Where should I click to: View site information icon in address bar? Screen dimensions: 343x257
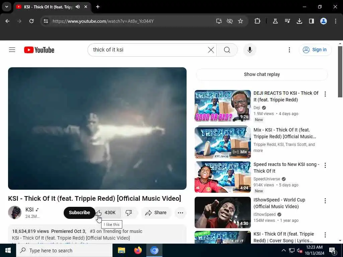(46, 21)
